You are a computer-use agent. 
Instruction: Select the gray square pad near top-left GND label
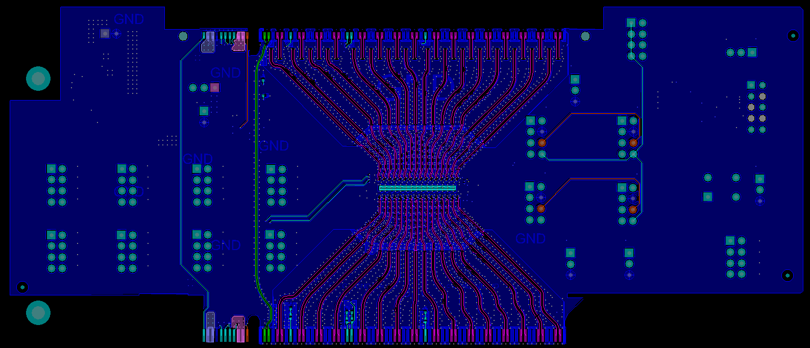(105, 34)
